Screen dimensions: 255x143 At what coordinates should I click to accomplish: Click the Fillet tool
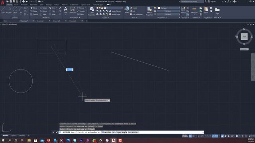click(52, 11)
